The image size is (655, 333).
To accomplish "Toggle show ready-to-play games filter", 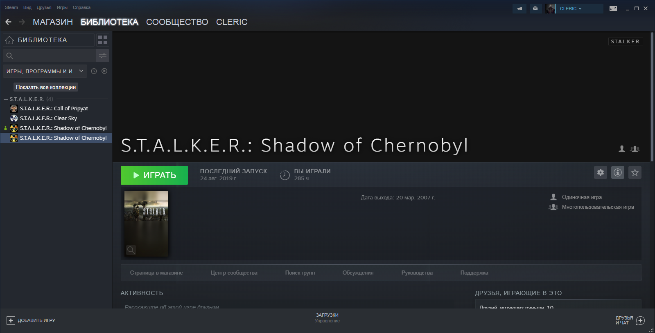I will click(x=104, y=71).
